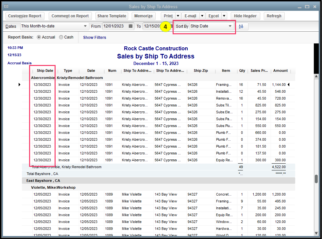Expand the Excel dropdown arrow

coord(224,16)
